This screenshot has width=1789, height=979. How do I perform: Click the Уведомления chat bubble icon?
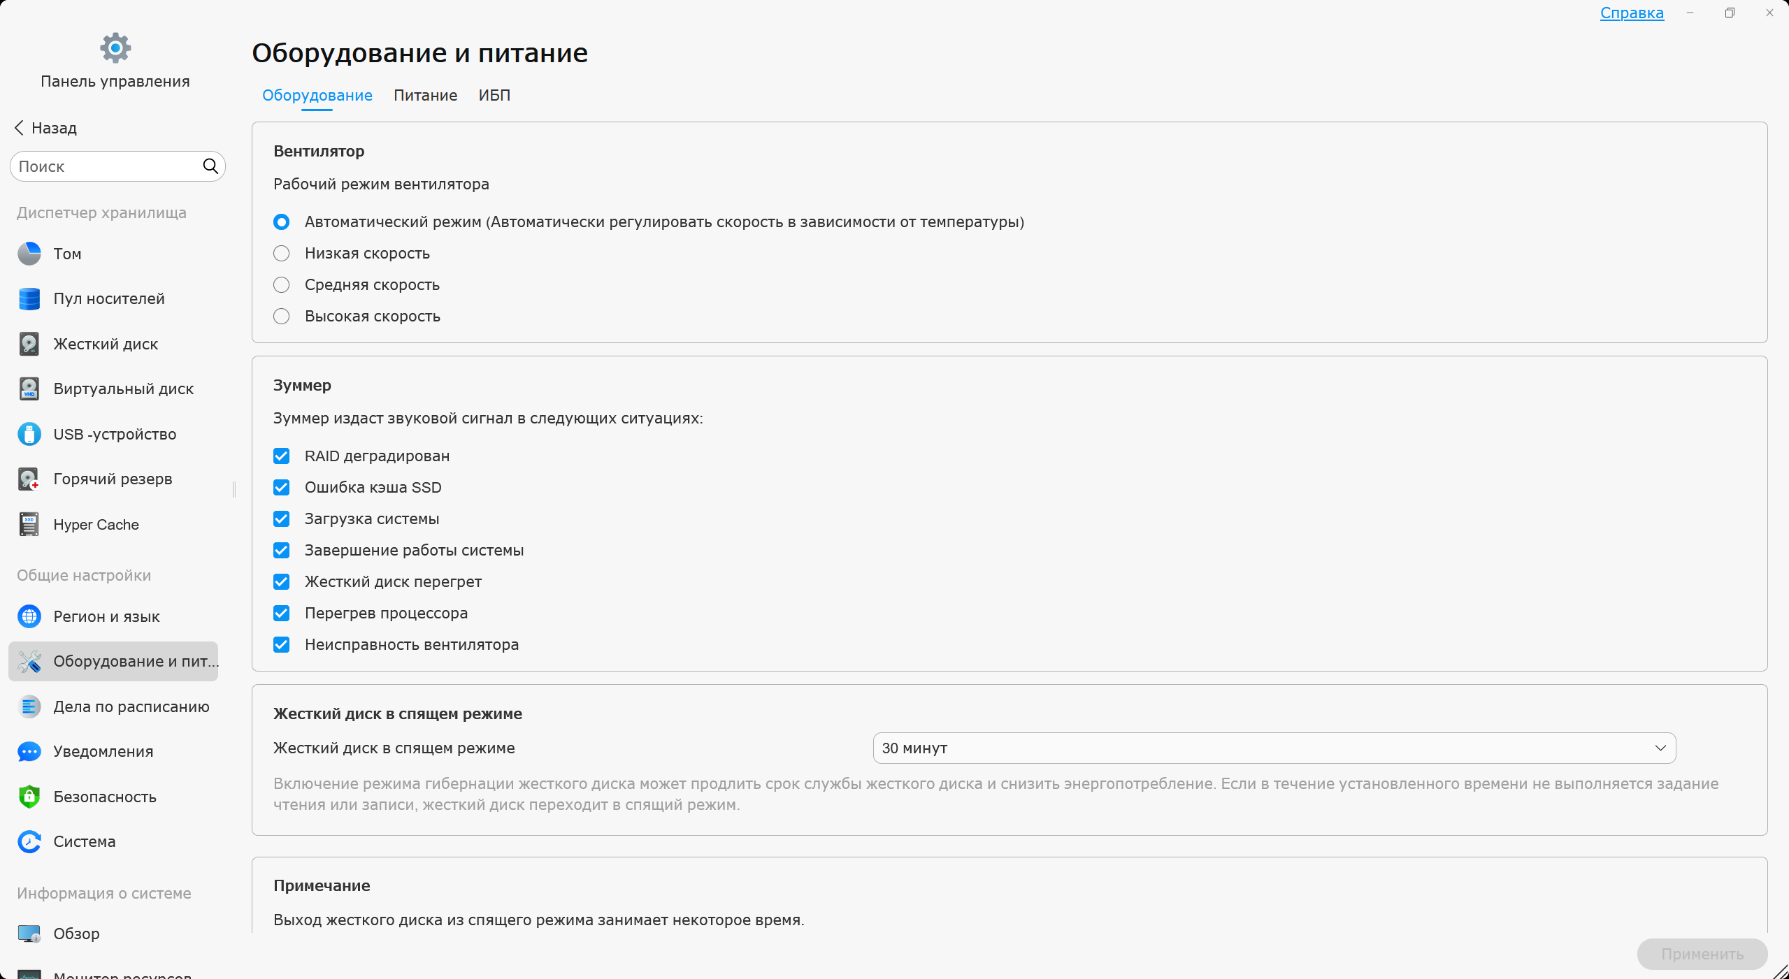29,752
